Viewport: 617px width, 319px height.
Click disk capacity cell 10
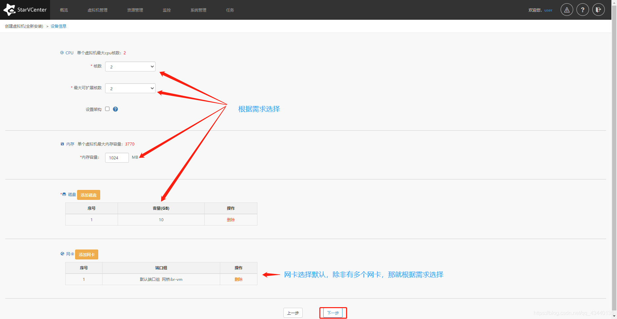(161, 220)
